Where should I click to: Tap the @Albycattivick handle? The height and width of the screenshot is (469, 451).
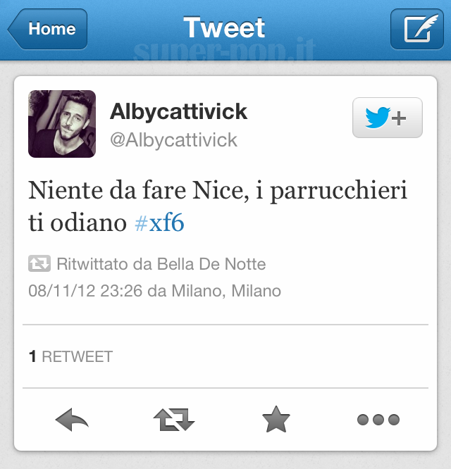pyautogui.click(x=173, y=140)
